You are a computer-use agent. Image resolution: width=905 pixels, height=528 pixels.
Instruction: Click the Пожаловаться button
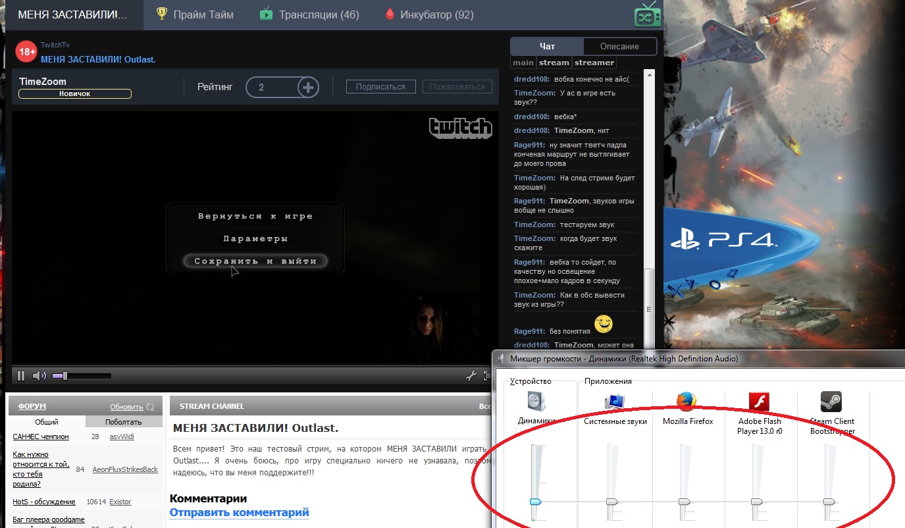(x=457, y=86)
